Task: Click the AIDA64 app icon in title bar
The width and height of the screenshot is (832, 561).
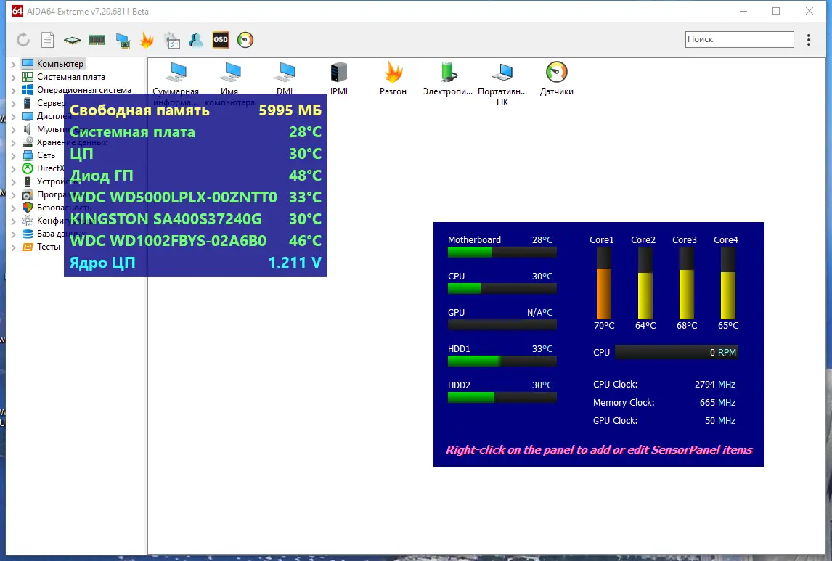Action: coord(17,11)
